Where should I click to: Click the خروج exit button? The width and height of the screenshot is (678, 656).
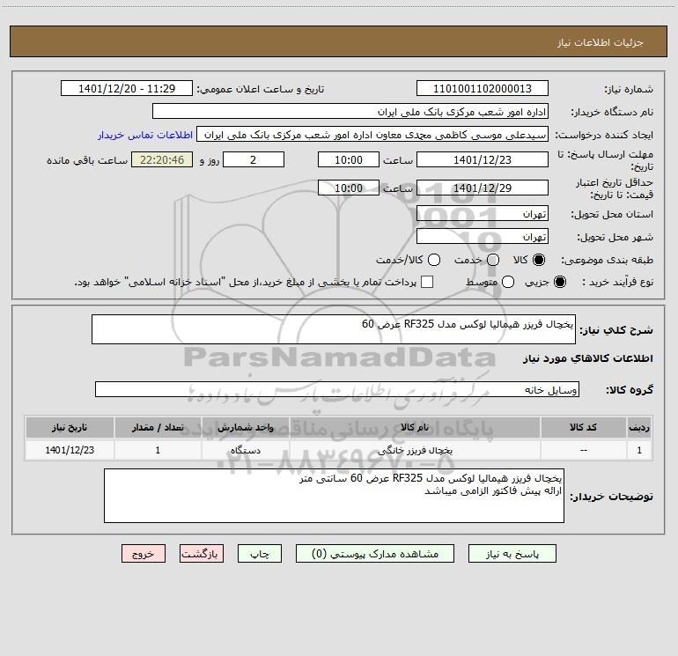144,554
